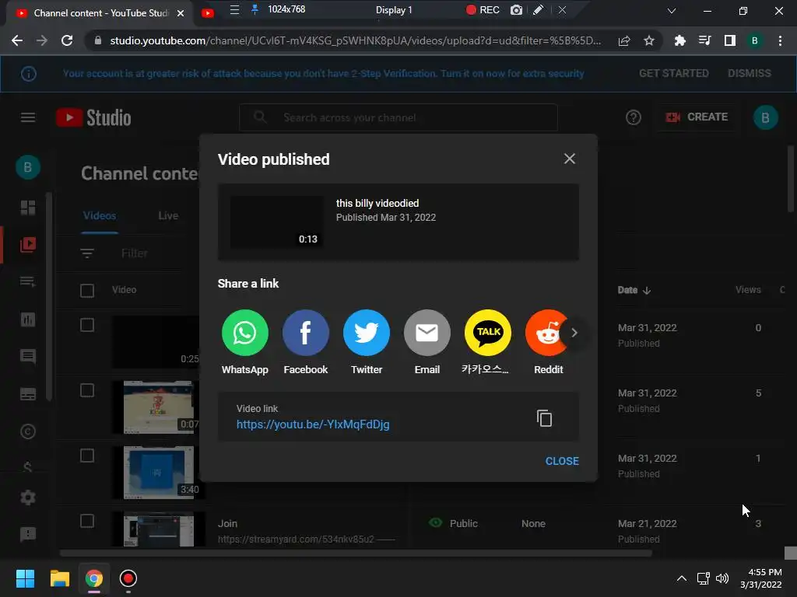Switch to the Videos tab
This screenshot has height=597, width=797.
(100, 216)
